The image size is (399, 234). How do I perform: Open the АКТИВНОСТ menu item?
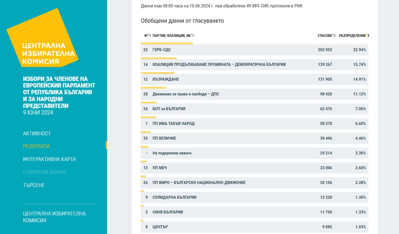37,133
